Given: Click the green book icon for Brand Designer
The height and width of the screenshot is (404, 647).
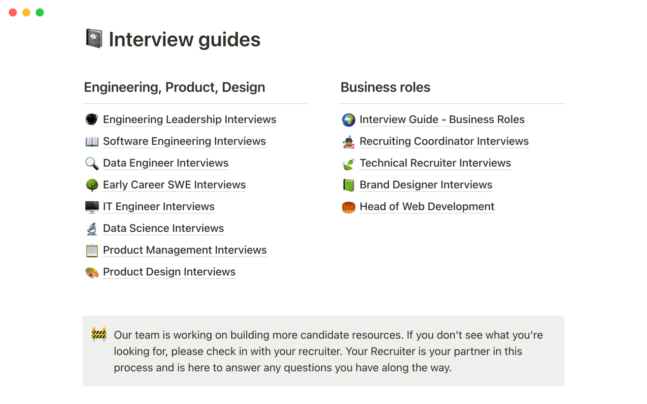Looking at the screenshot, I should (x=348, y=185).
